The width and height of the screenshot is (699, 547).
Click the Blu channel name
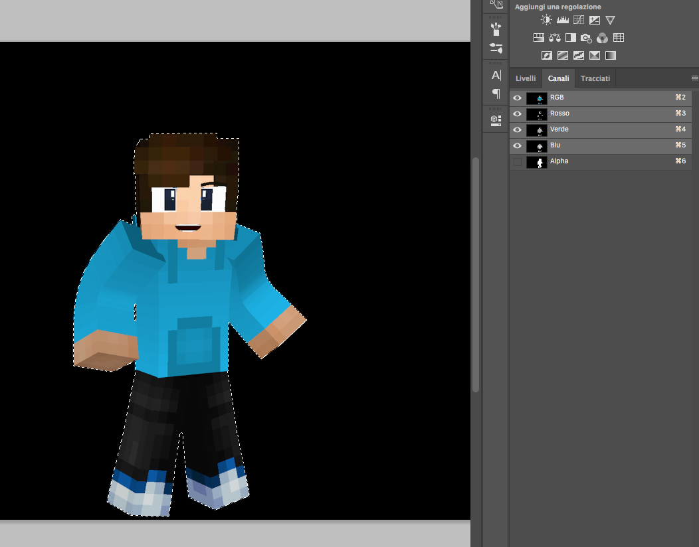pos(555,145)
